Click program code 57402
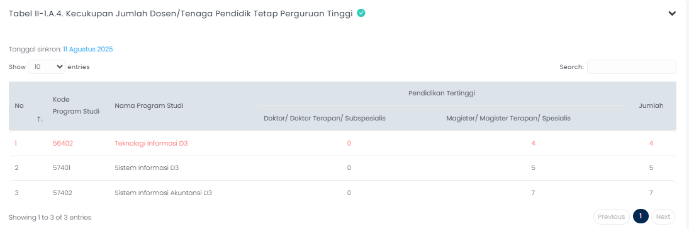The height and width of the screenshot is (229, 689). (62, 192)
